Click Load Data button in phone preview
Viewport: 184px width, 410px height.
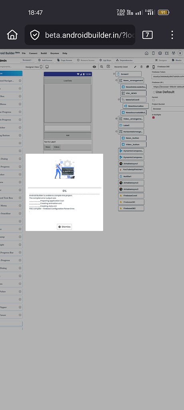(68, 81)
